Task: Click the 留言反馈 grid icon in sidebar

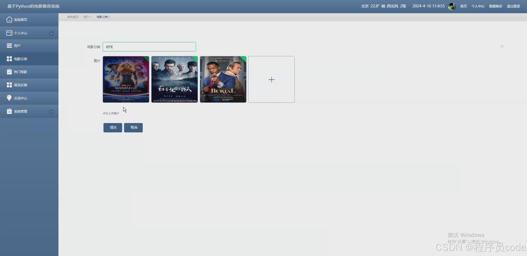Action: 9,85
